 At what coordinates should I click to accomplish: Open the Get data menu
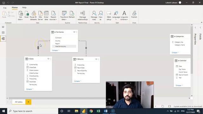click(20, 16)
